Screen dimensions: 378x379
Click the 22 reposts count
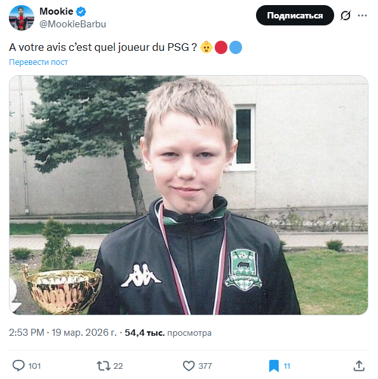click(x=118, y=366)
